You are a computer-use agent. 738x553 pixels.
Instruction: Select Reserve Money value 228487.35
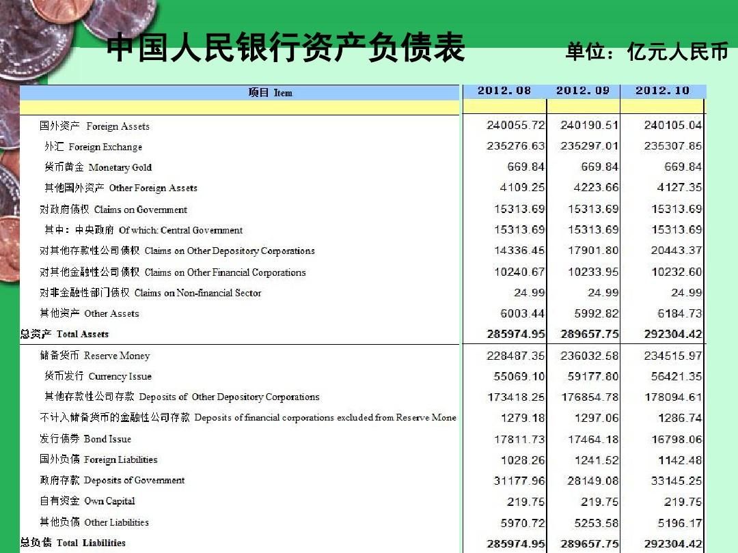516,356
